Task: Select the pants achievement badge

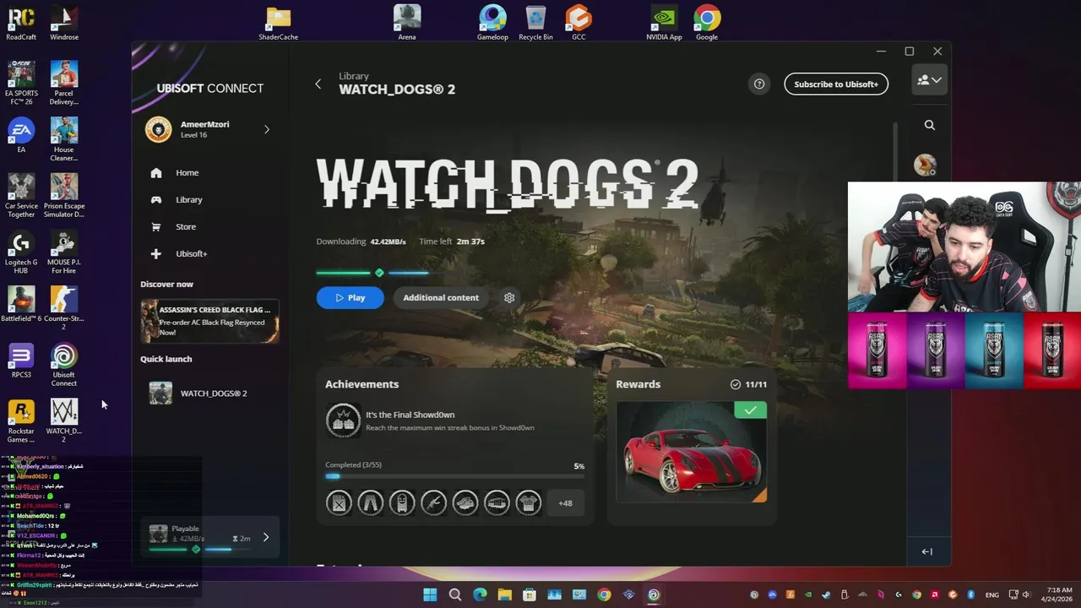Action: (370, 503)
